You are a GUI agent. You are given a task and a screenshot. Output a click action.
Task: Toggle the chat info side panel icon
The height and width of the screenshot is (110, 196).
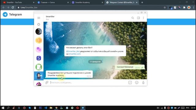138,18
